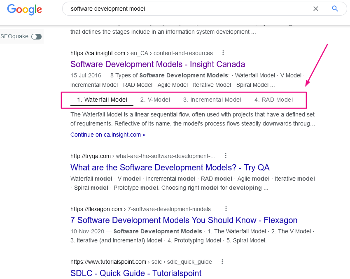
Task: Clear the search query using the X icon
Action: (x=316, y=9)
